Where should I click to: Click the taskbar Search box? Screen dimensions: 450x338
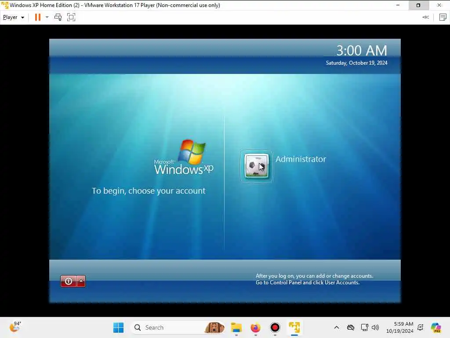[178, 327]
